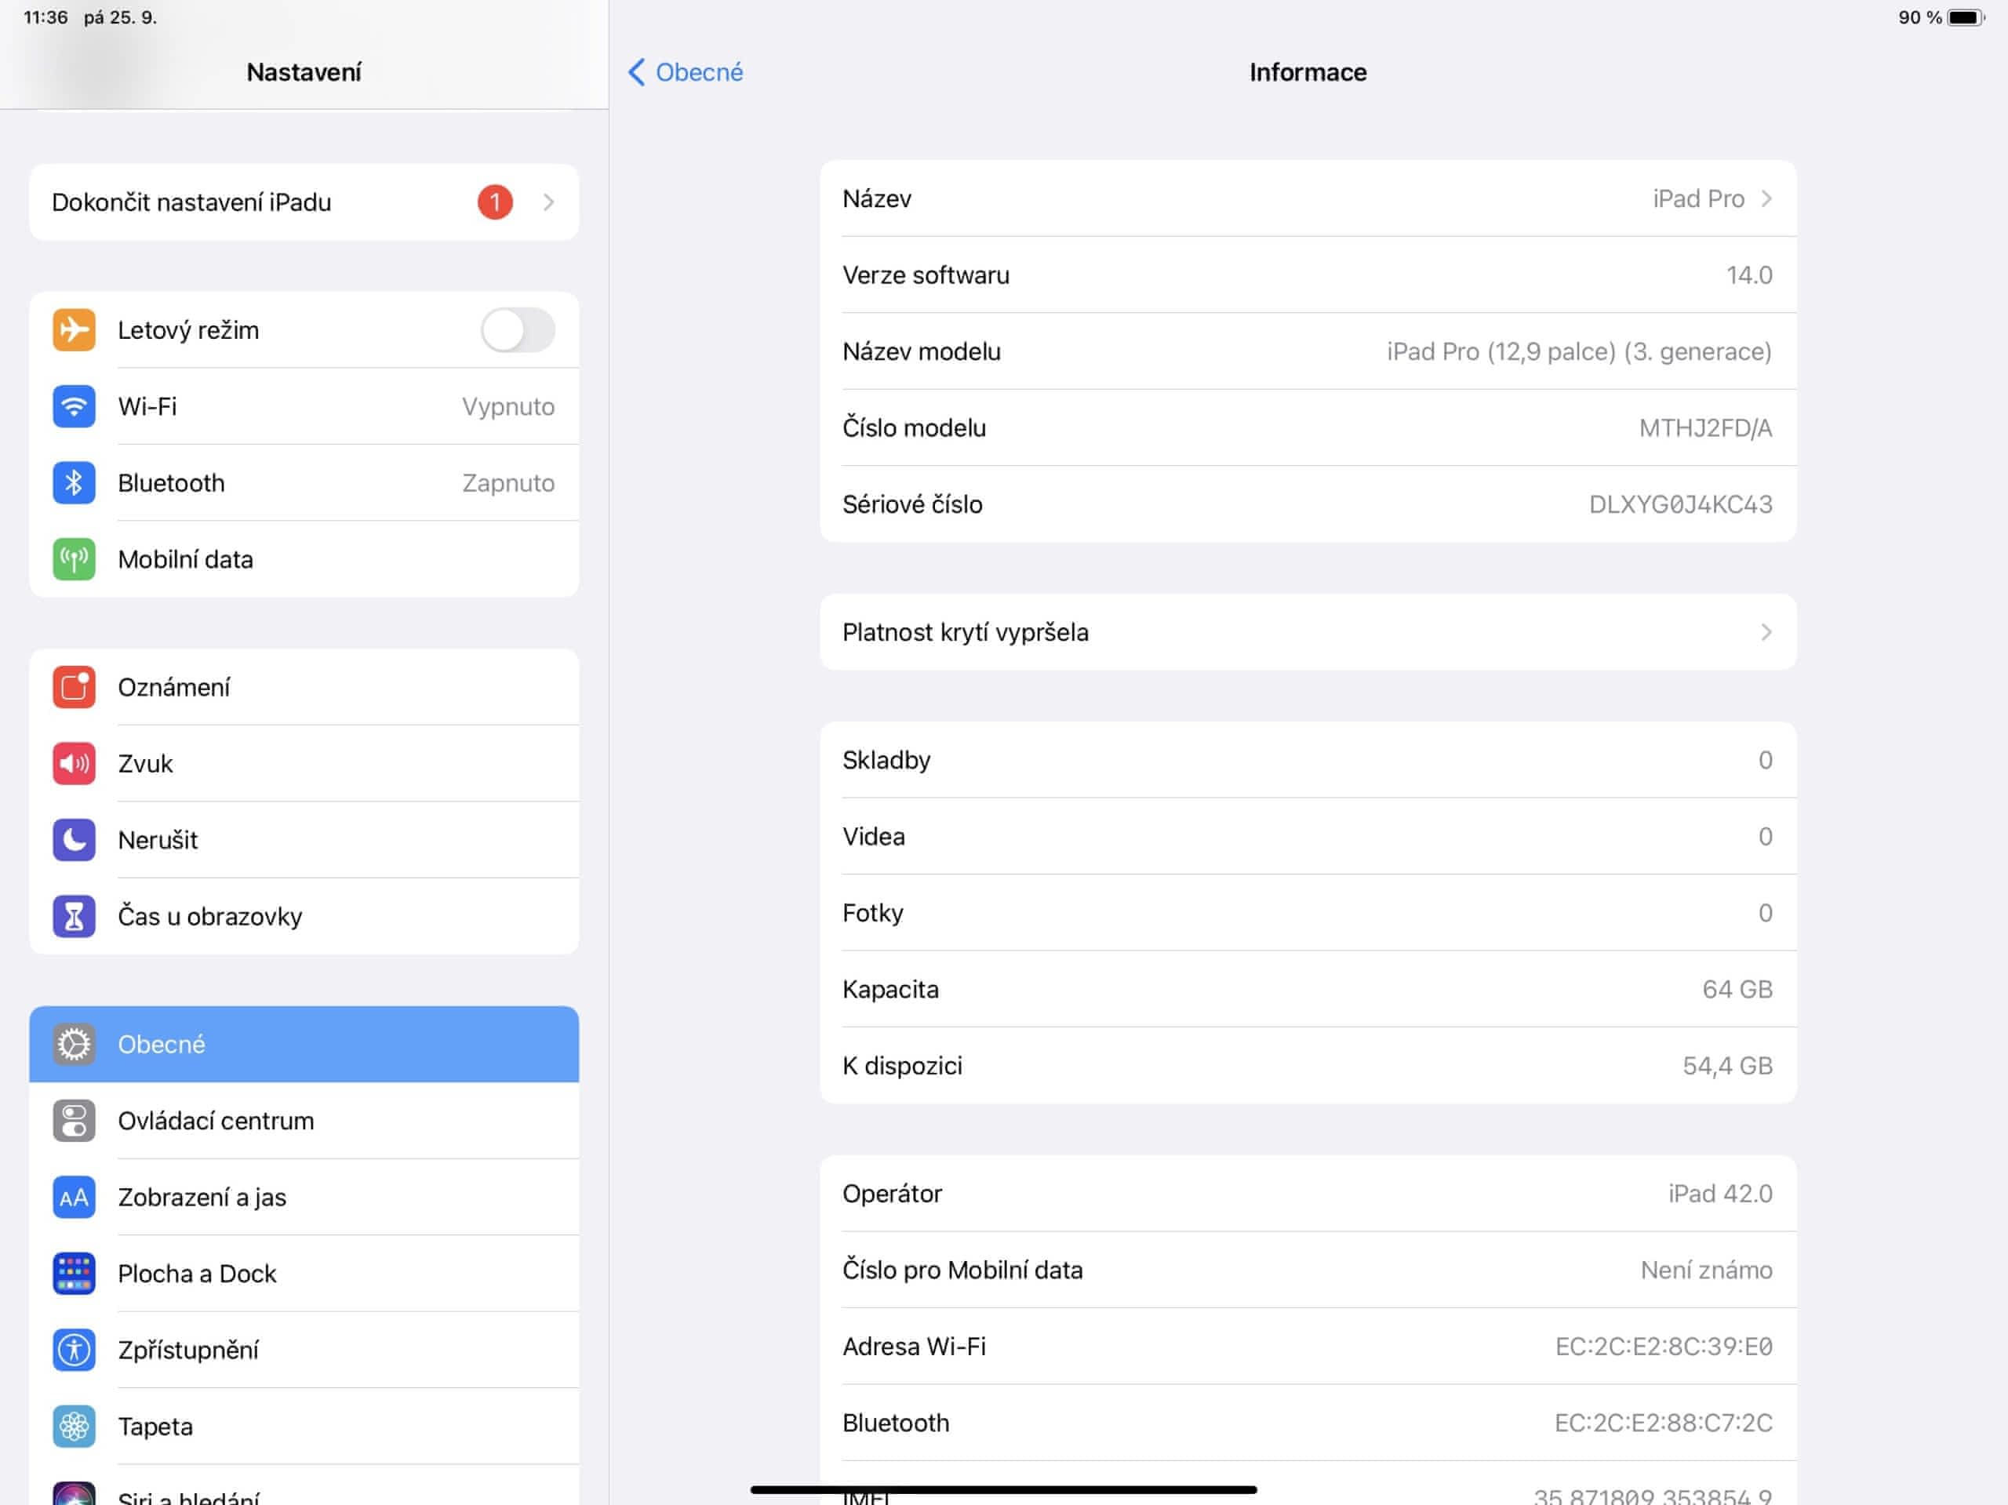Open Mobilní data via green antenna icon

[x=74, y=559]
